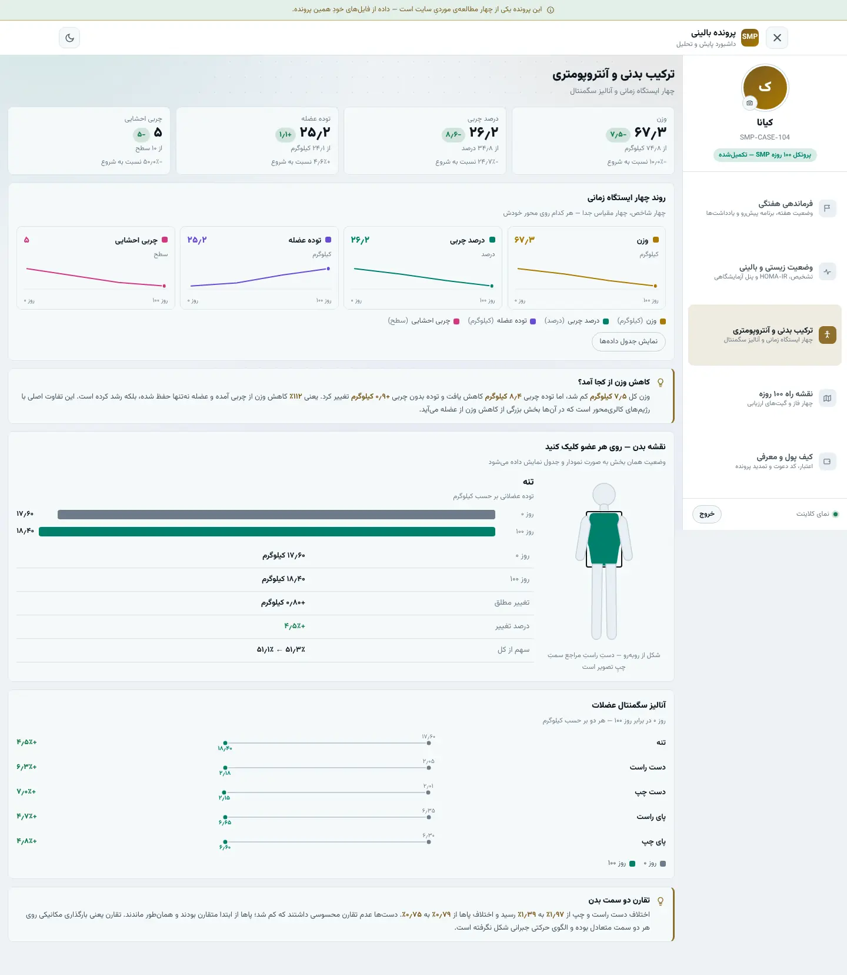Click the camera icon on Kiana's avatar

749,103
